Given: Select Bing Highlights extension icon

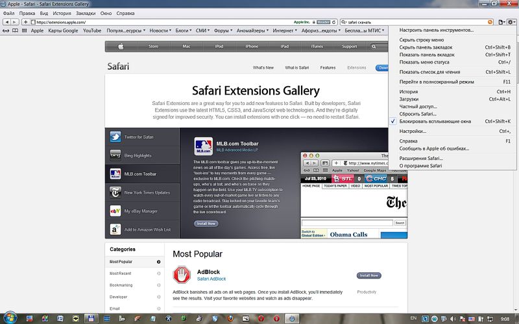Looking at the screenshot, I should point(115,156).
